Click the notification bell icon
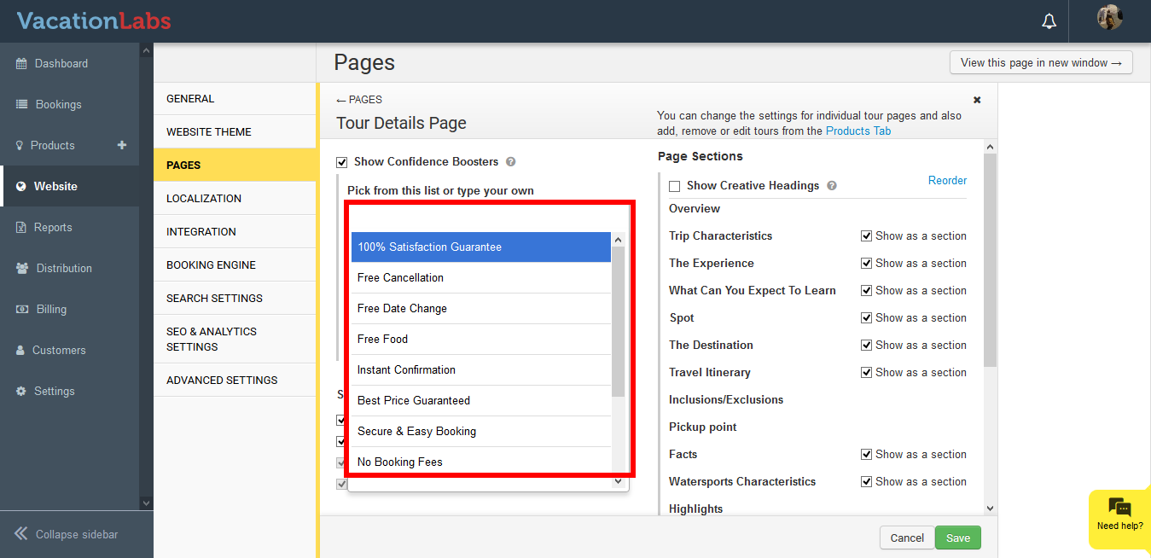 point(1049,21)
